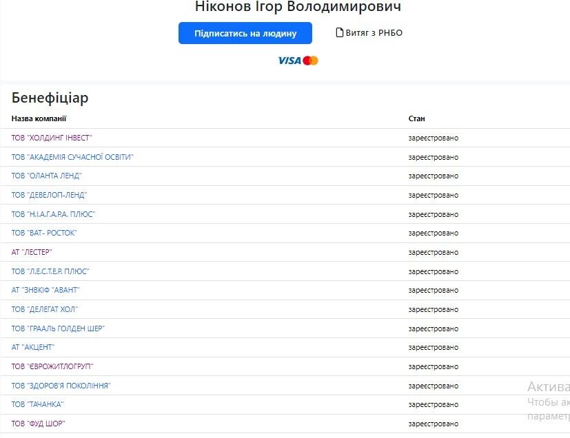Click the Mastercard logo icon
570x438 pixels.
click(310, 61)
